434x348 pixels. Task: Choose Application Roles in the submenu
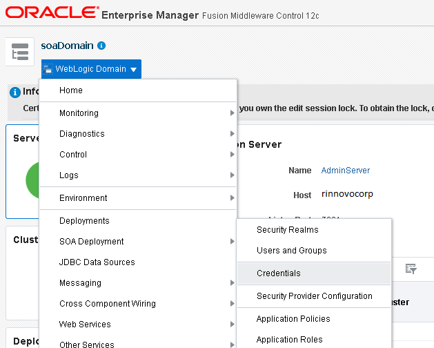click(314, 340)
